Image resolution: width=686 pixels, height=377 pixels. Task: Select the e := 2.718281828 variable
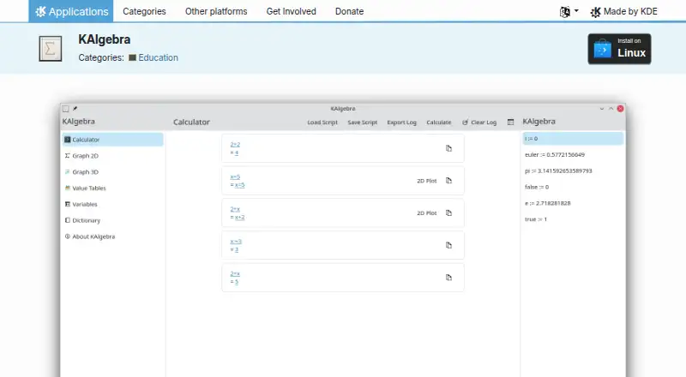coord(573,203)
